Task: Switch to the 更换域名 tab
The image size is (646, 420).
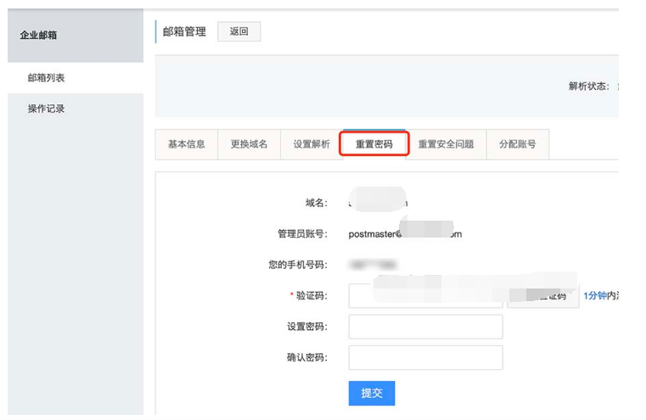Action: [x=250, y=144]
